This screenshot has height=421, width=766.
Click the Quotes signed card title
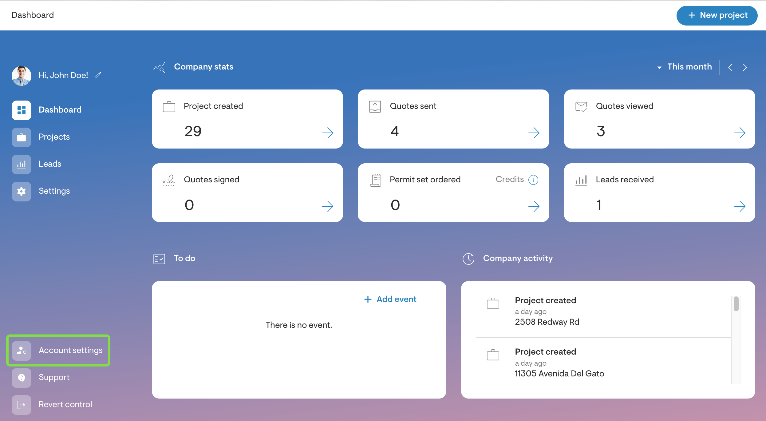(211, 180)
